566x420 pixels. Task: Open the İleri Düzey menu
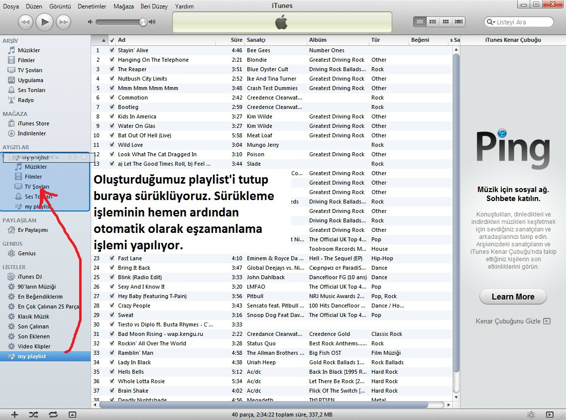click(154, 6)
